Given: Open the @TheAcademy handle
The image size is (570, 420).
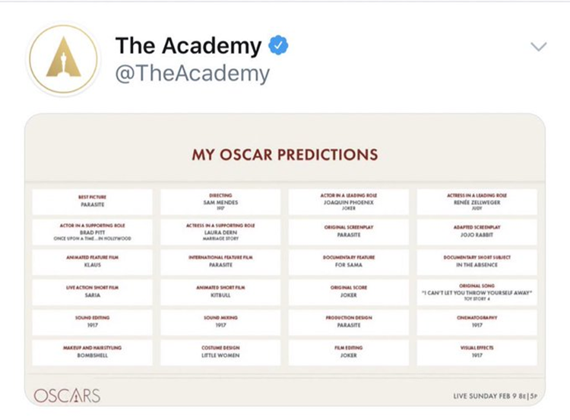Looking at the screenshot, I should [x=192, y=73].
